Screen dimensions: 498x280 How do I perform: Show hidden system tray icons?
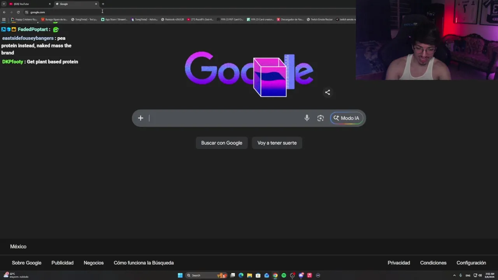pyautogui.click(x=454, y=275)
